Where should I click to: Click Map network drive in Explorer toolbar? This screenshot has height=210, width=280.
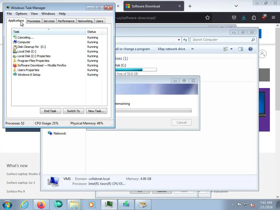pos(171,49)
